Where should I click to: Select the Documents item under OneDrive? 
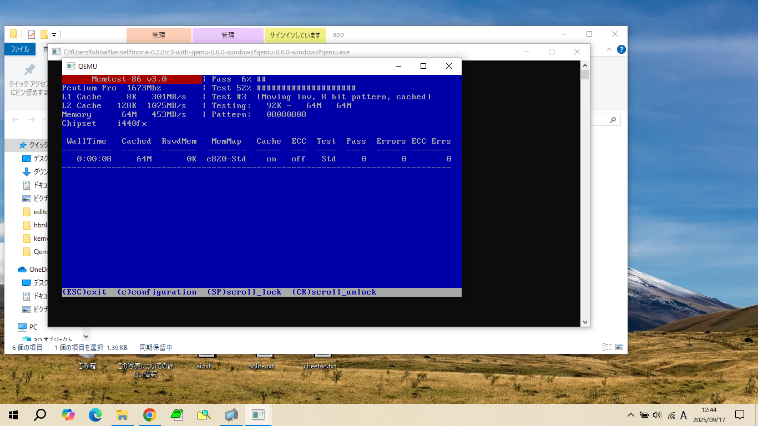pos(35,296)
